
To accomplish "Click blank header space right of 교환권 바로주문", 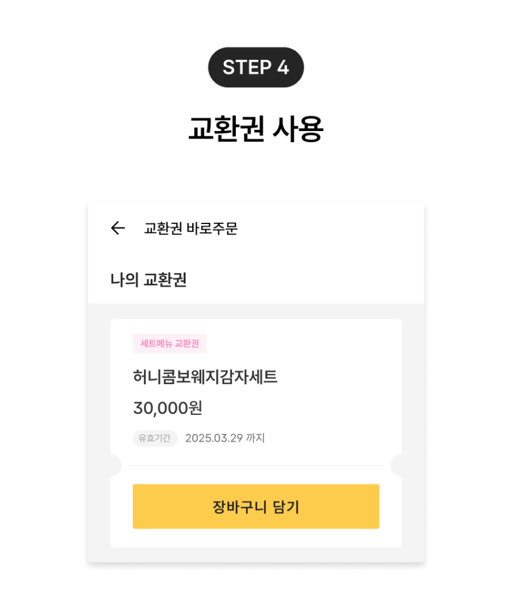I will [x=332, y=228].
